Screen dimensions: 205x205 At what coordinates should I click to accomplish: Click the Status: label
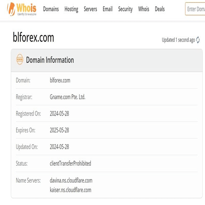[21, 163]
